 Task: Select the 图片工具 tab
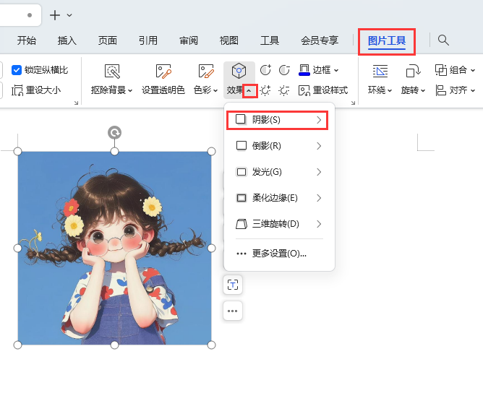coord(387,41)
